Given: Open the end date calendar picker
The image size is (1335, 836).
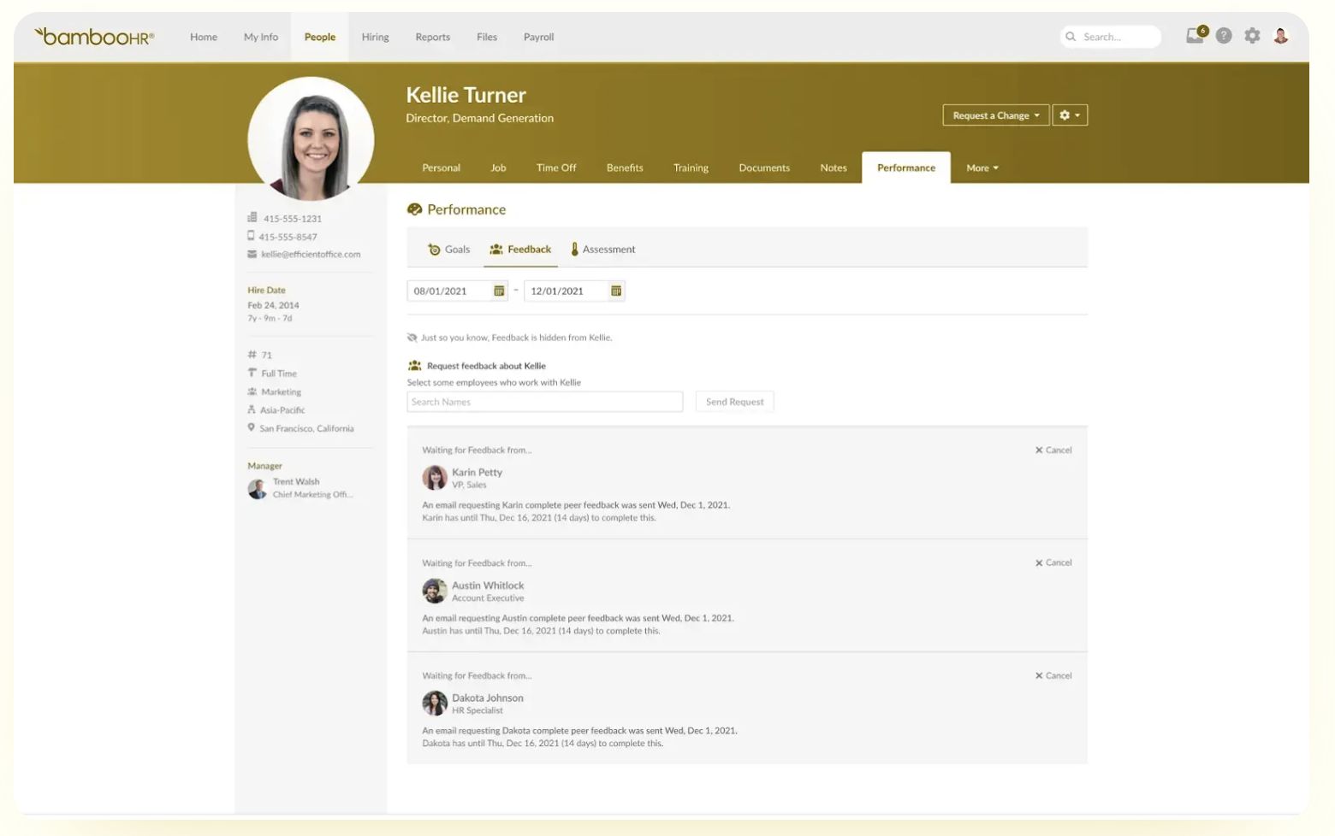Looking at the screenshot, I should click(616, 291).
